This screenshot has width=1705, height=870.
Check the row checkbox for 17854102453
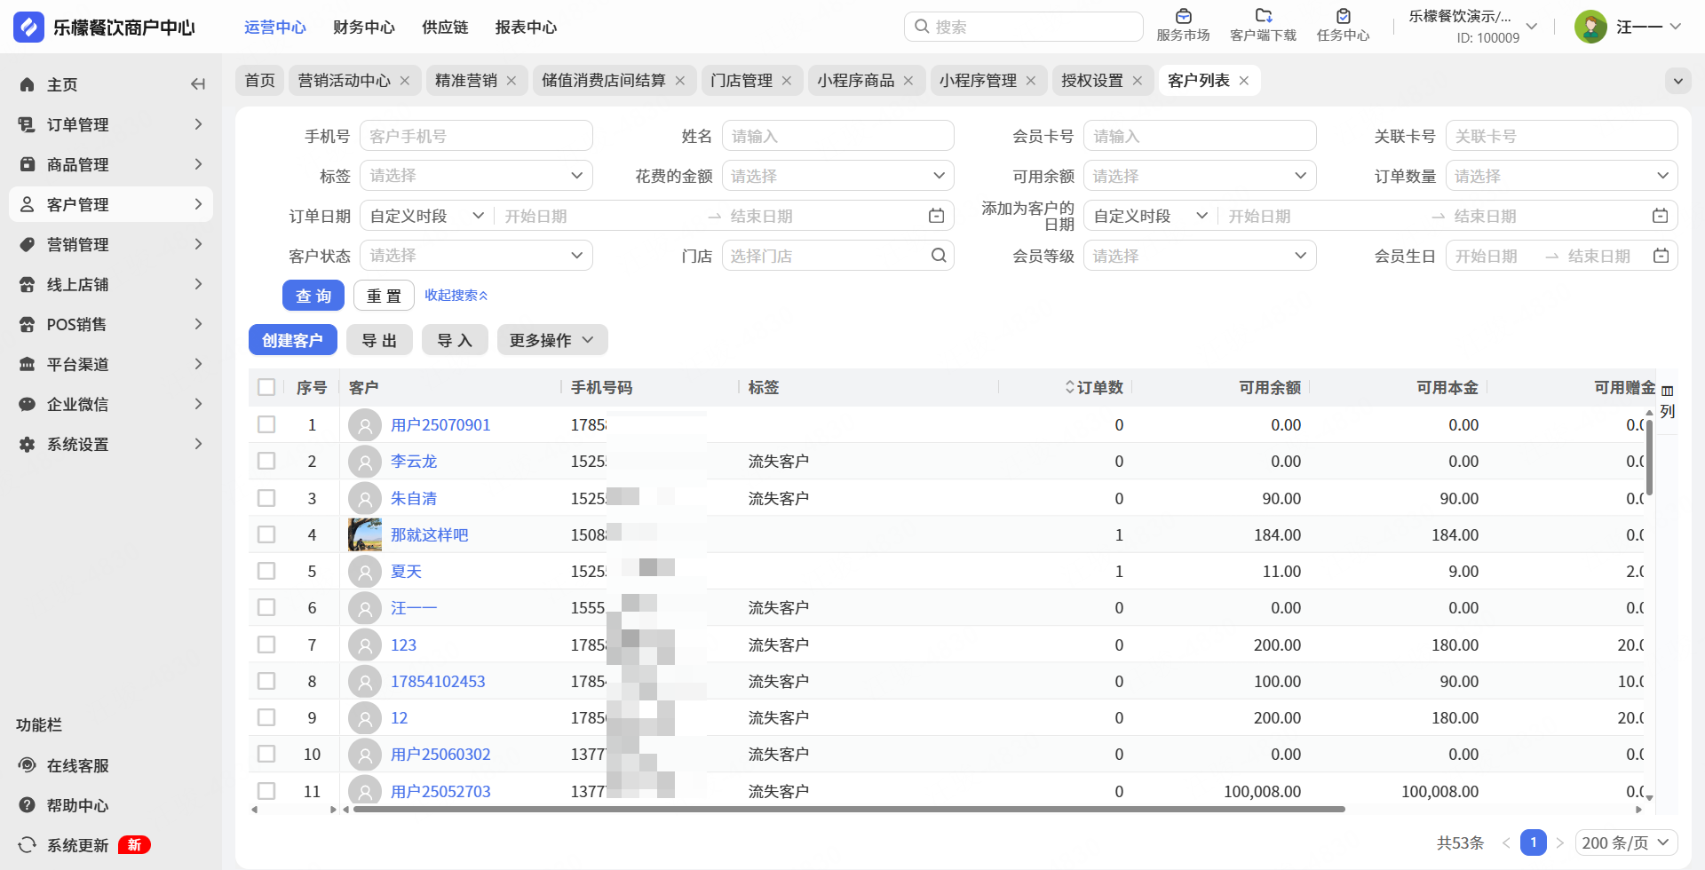pos(266,681)
